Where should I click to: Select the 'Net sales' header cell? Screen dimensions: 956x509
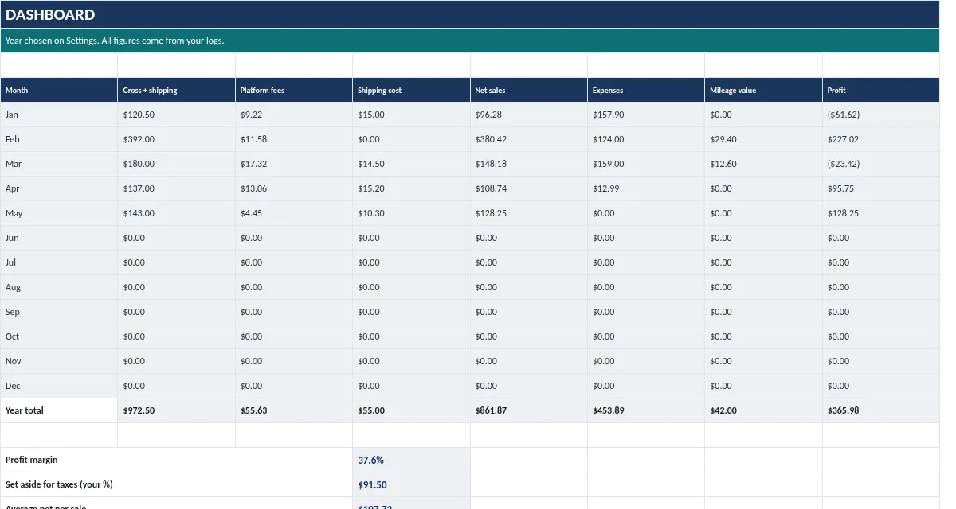(529, 90)
